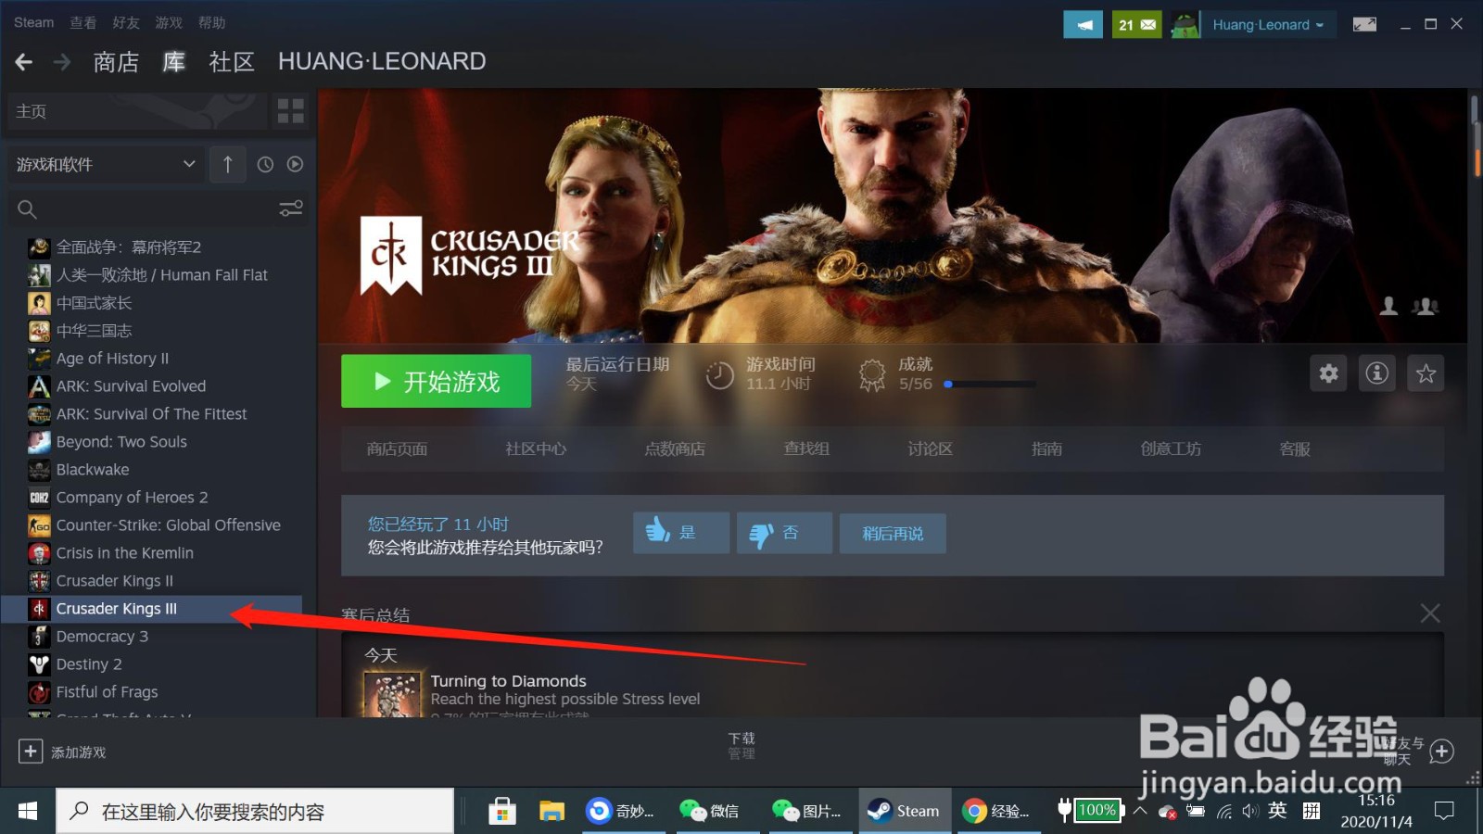Open friends and chat plus icon
1483x834 pixels.
1441,751
